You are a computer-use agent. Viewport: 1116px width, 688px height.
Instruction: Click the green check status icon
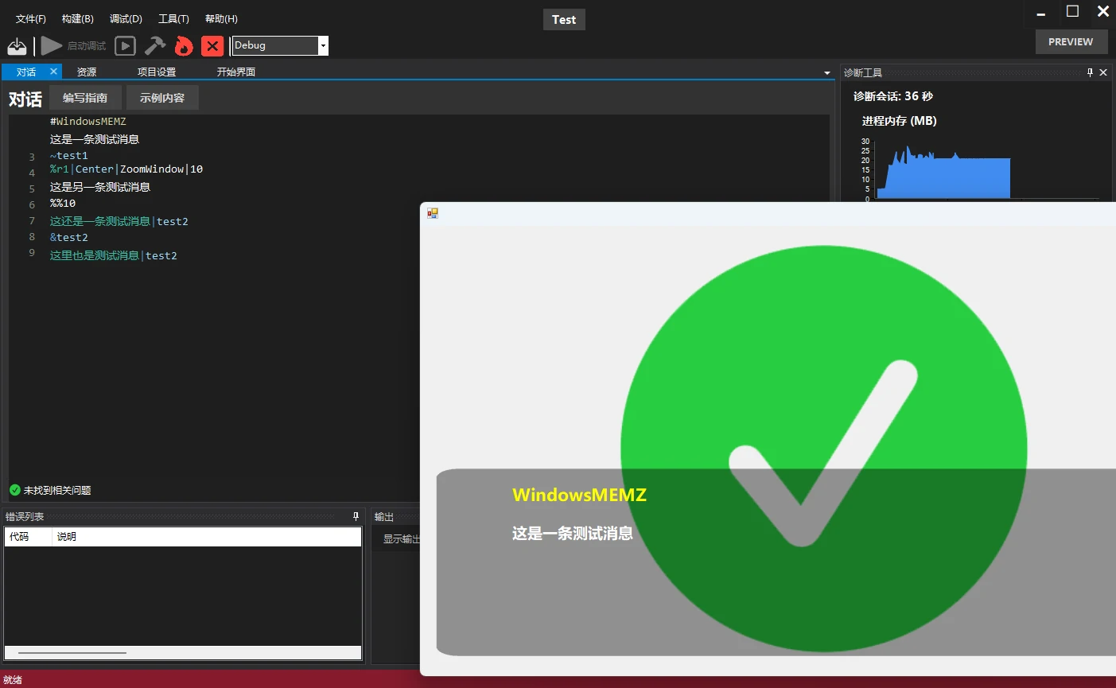pyautogui.click(x=15, y=490)
